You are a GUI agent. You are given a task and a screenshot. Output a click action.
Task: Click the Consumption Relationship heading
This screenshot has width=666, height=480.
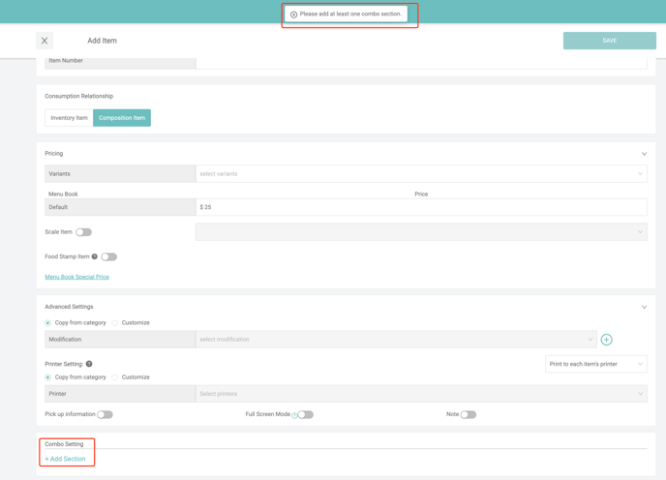coord(79,96)
